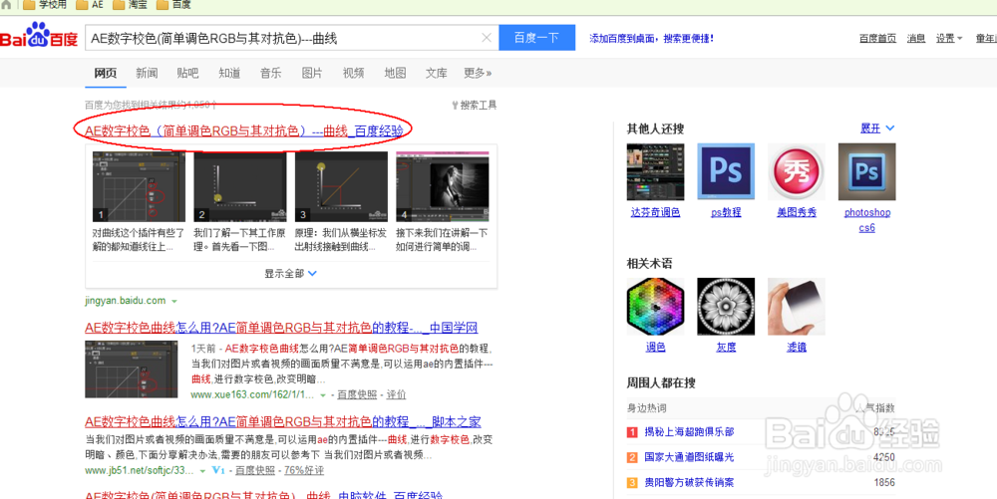Open the 调色 color wheel image
Screen dimensions: 997x499
coord(655,307)
